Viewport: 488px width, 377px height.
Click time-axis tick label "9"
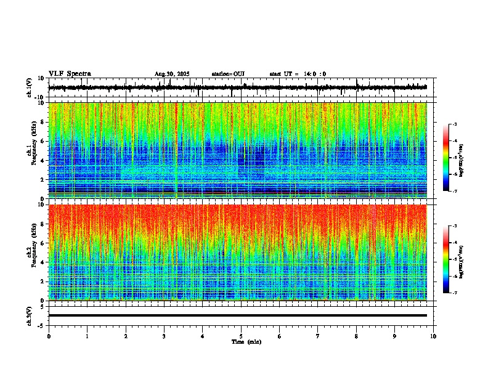(394, 336)
